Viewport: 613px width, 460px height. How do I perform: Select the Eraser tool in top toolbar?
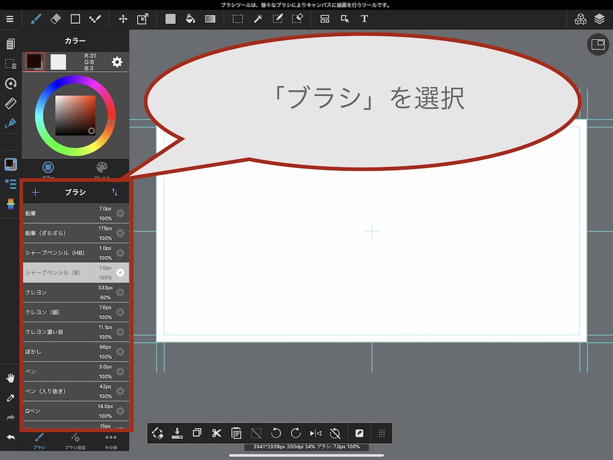[x=56, y=19]
